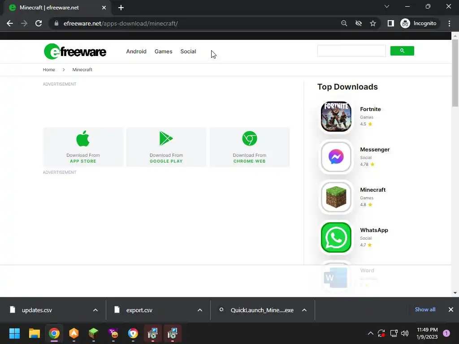Open the export.csv download
Viewport: 459px width, 344px height.
139,310
